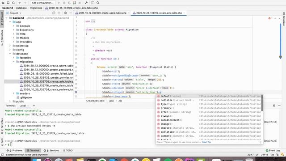Expand the Http folder
286x161 pixels.
tap(14, 34)
